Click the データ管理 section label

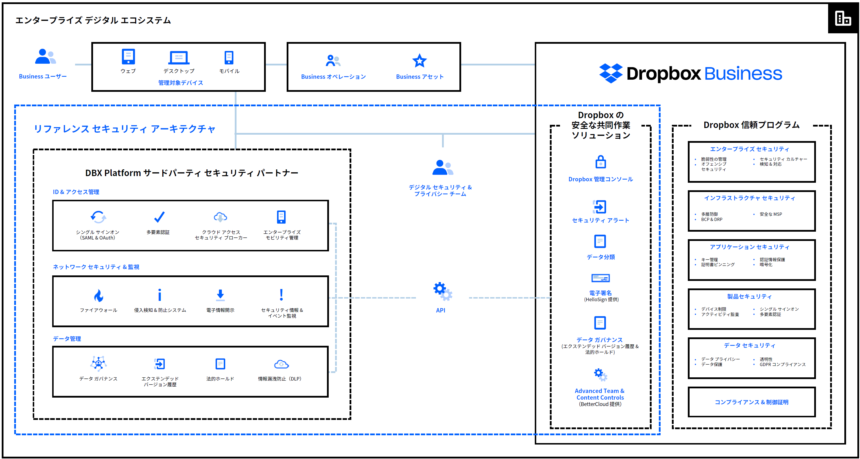(x=67, y=339)
